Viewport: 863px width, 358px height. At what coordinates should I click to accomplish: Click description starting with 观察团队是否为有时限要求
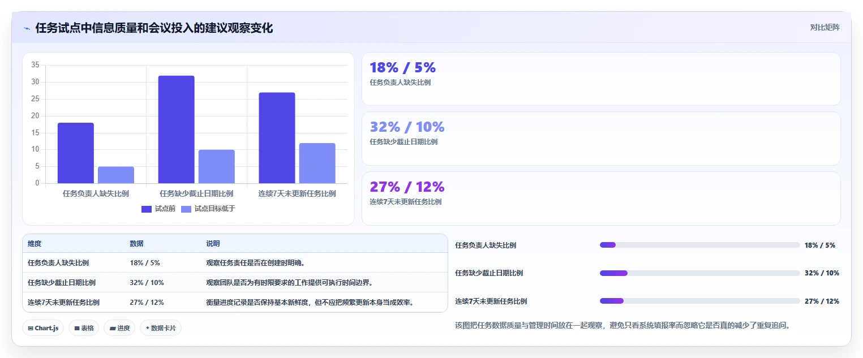pyautogui.click(x=289, y=283)
